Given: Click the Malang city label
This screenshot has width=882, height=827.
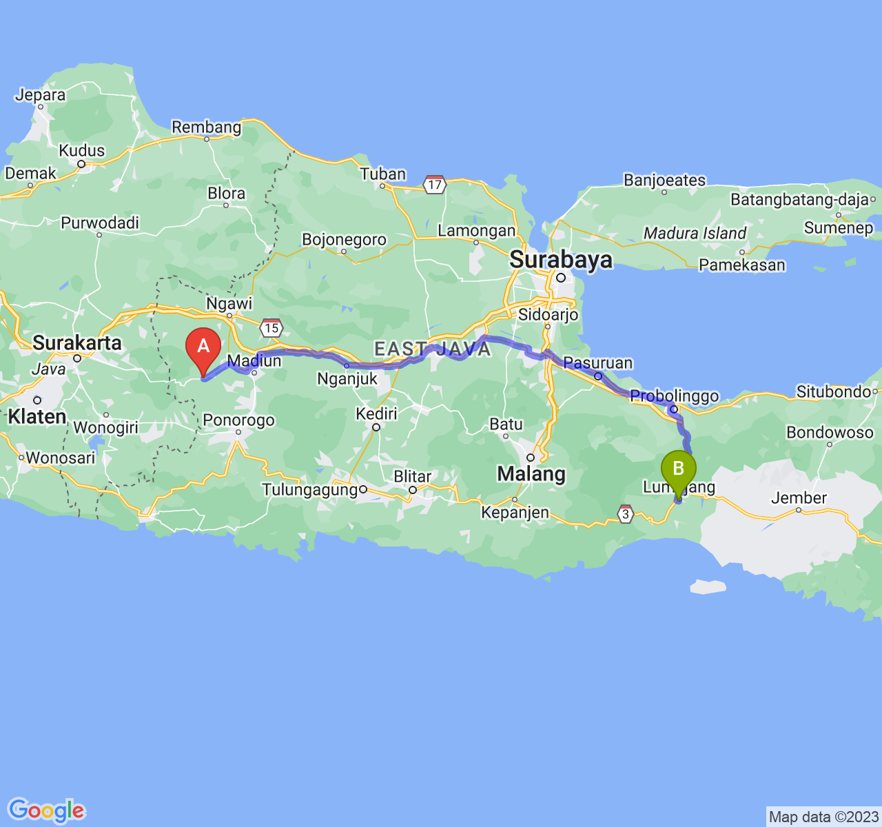Looking at the screenshot, I should [x=531, y=473].
